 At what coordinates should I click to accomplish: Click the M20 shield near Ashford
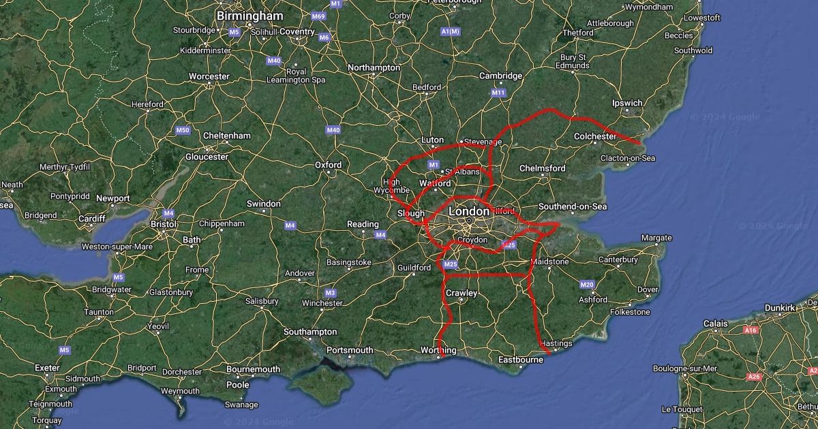[587, 284]
